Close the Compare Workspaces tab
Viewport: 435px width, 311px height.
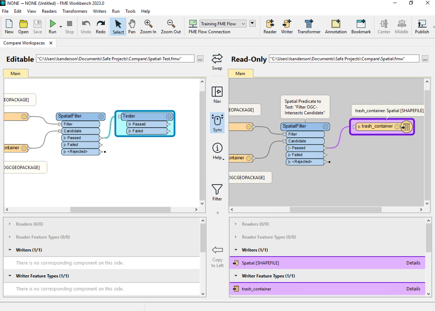(51, 43)
